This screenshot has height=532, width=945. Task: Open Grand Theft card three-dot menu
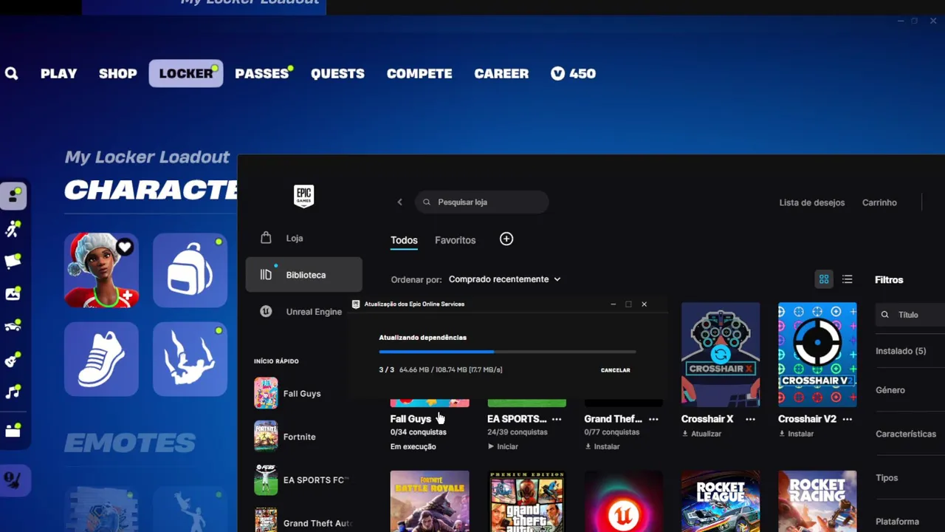(653, 419)
